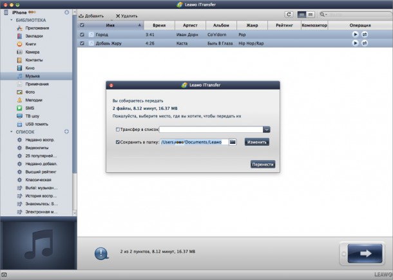Open Недавно добавл. playlist
This screenshot has width=393, height=280.
(41, 164)
